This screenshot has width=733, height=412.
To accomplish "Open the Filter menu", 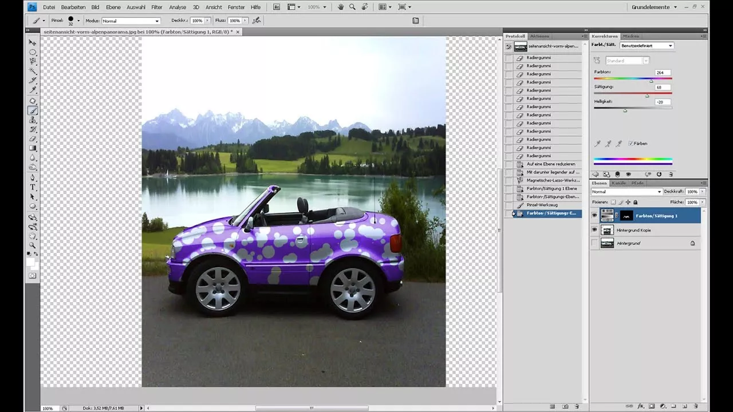I will [x=157, y=7].
